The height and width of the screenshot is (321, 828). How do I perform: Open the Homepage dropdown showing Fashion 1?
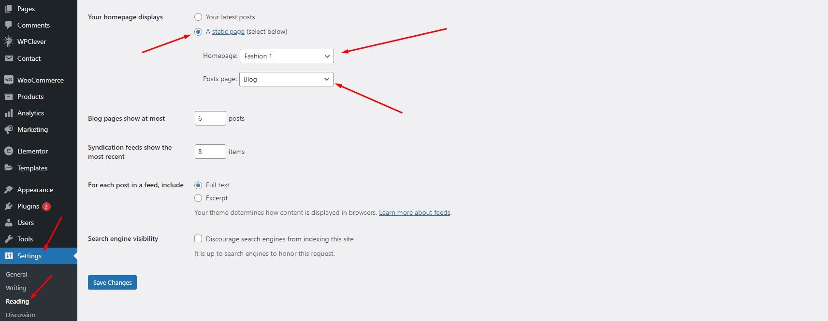click(x=287, y=56)
